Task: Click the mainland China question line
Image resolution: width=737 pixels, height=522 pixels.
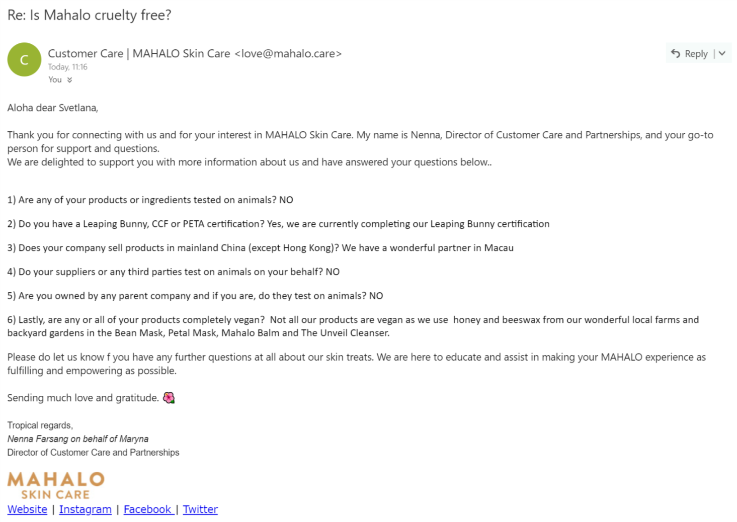Action: (260, 247)
